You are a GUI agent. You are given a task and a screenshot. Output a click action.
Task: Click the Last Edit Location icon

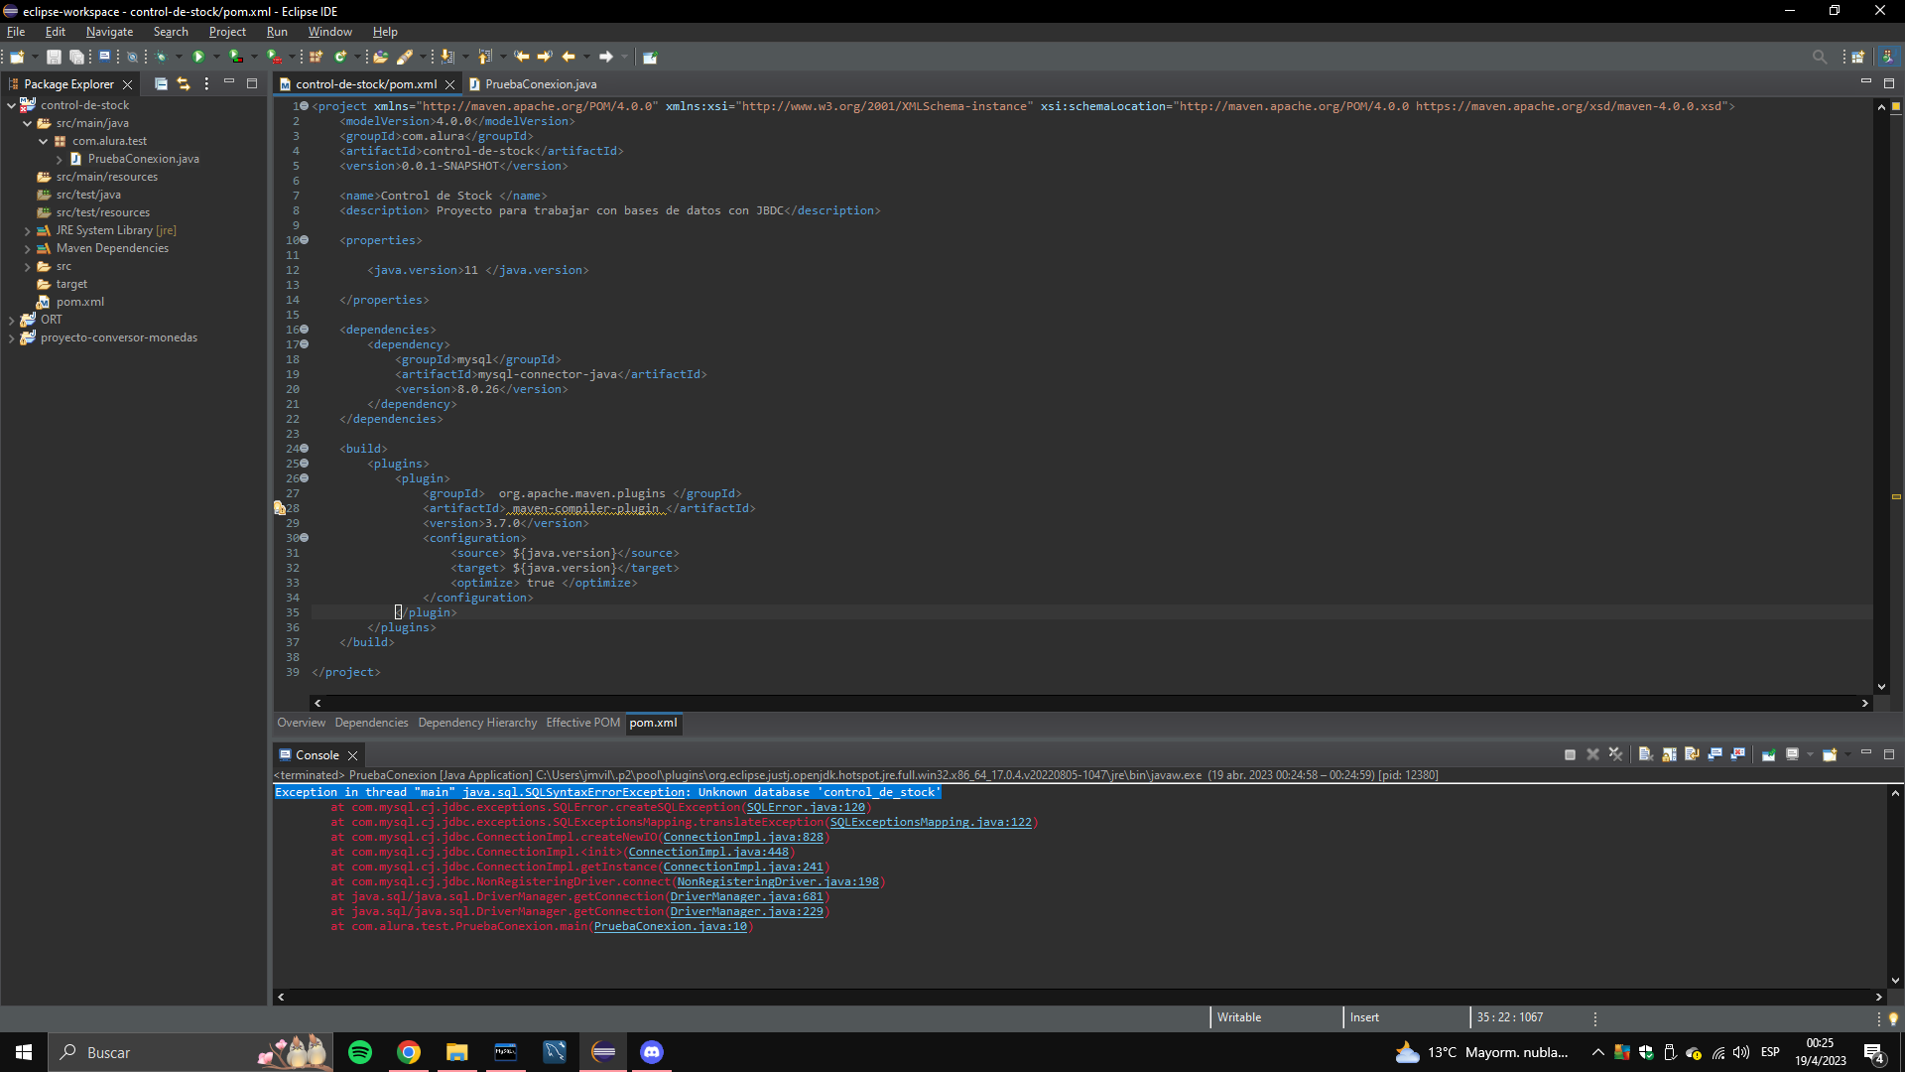[x=522, y=57]
